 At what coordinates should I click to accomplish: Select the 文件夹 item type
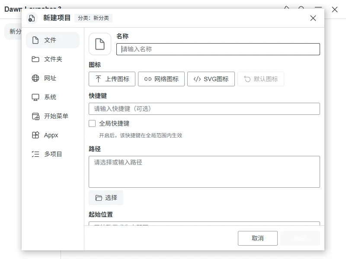click(x=53, y=59)
